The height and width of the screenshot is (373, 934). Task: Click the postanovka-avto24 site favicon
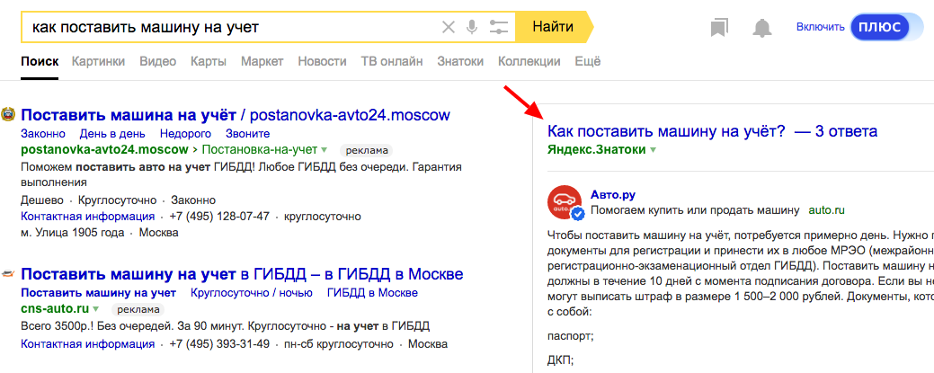9,114
